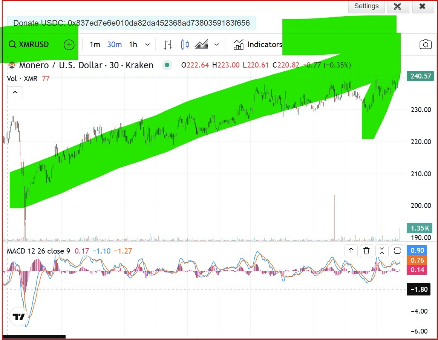Collapse the MACD pane
Viewport: 438px width, 340px height.
(x=382, y=251)
